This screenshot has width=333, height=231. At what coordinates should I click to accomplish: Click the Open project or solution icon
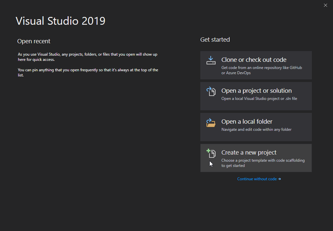coord(211,91)
